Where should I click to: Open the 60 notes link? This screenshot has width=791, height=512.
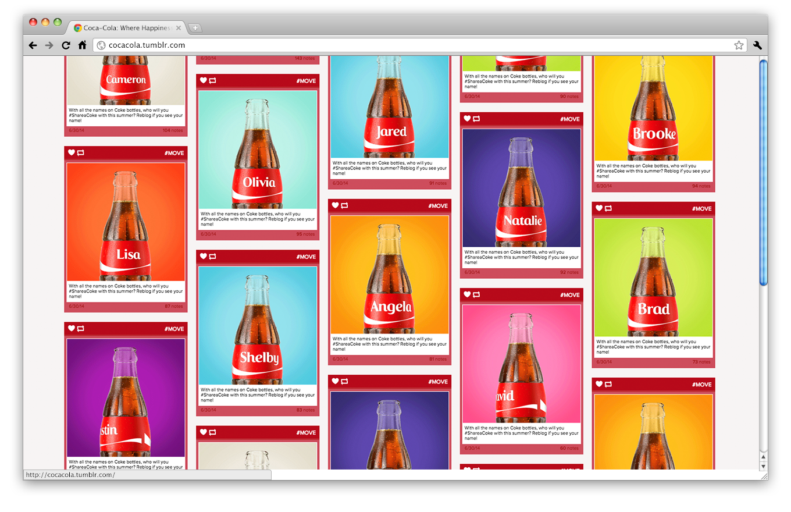[570, 449]
